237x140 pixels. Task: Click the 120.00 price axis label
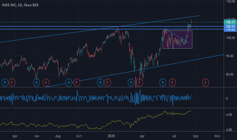click(230, 1)
